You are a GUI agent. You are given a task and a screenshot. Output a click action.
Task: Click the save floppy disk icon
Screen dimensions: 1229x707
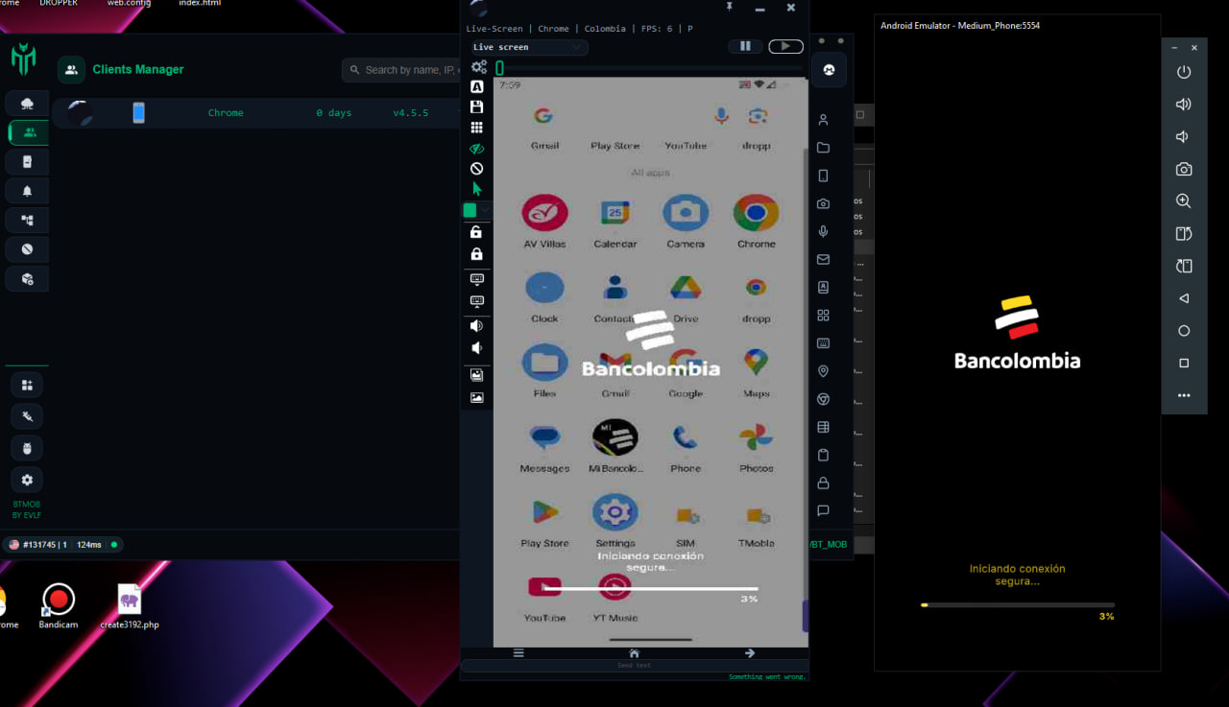(477, 106)
